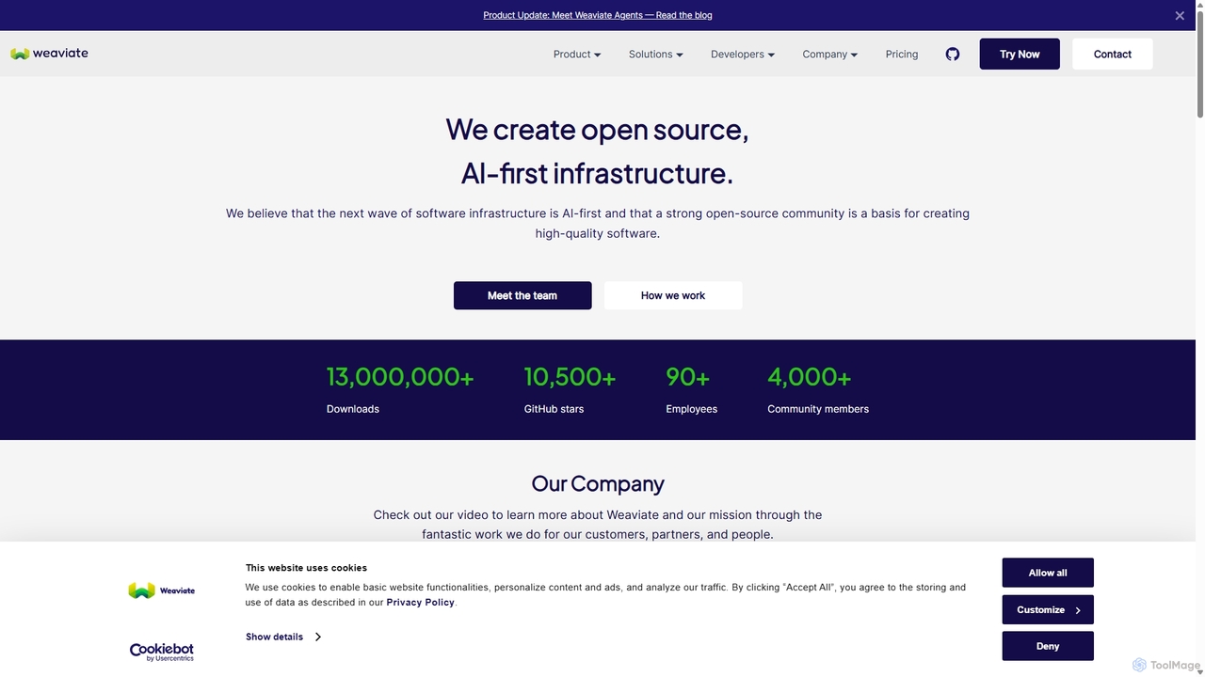
Task: Click the 90+ Employees statistic
Action: click(691, 389)
